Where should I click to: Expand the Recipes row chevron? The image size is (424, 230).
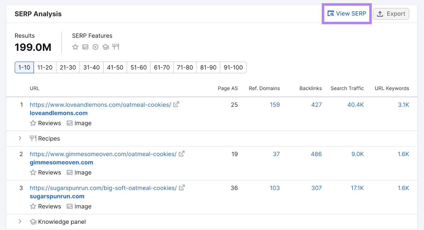pyautogui.click(x=20, y=138)
